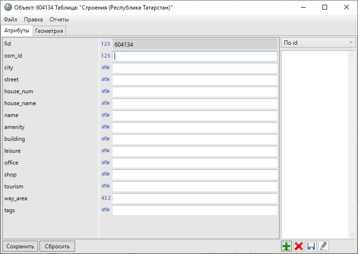358x254 pixels.
Task: Open the "По id" sorting dropdown
Action: click(x=318, y=43)
